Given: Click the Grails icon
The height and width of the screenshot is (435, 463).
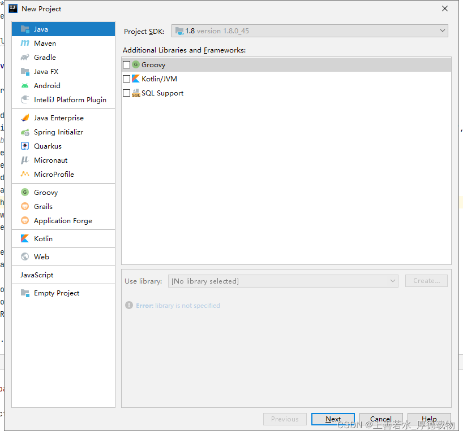Looking at the screenshot, I should click(25, 207).
